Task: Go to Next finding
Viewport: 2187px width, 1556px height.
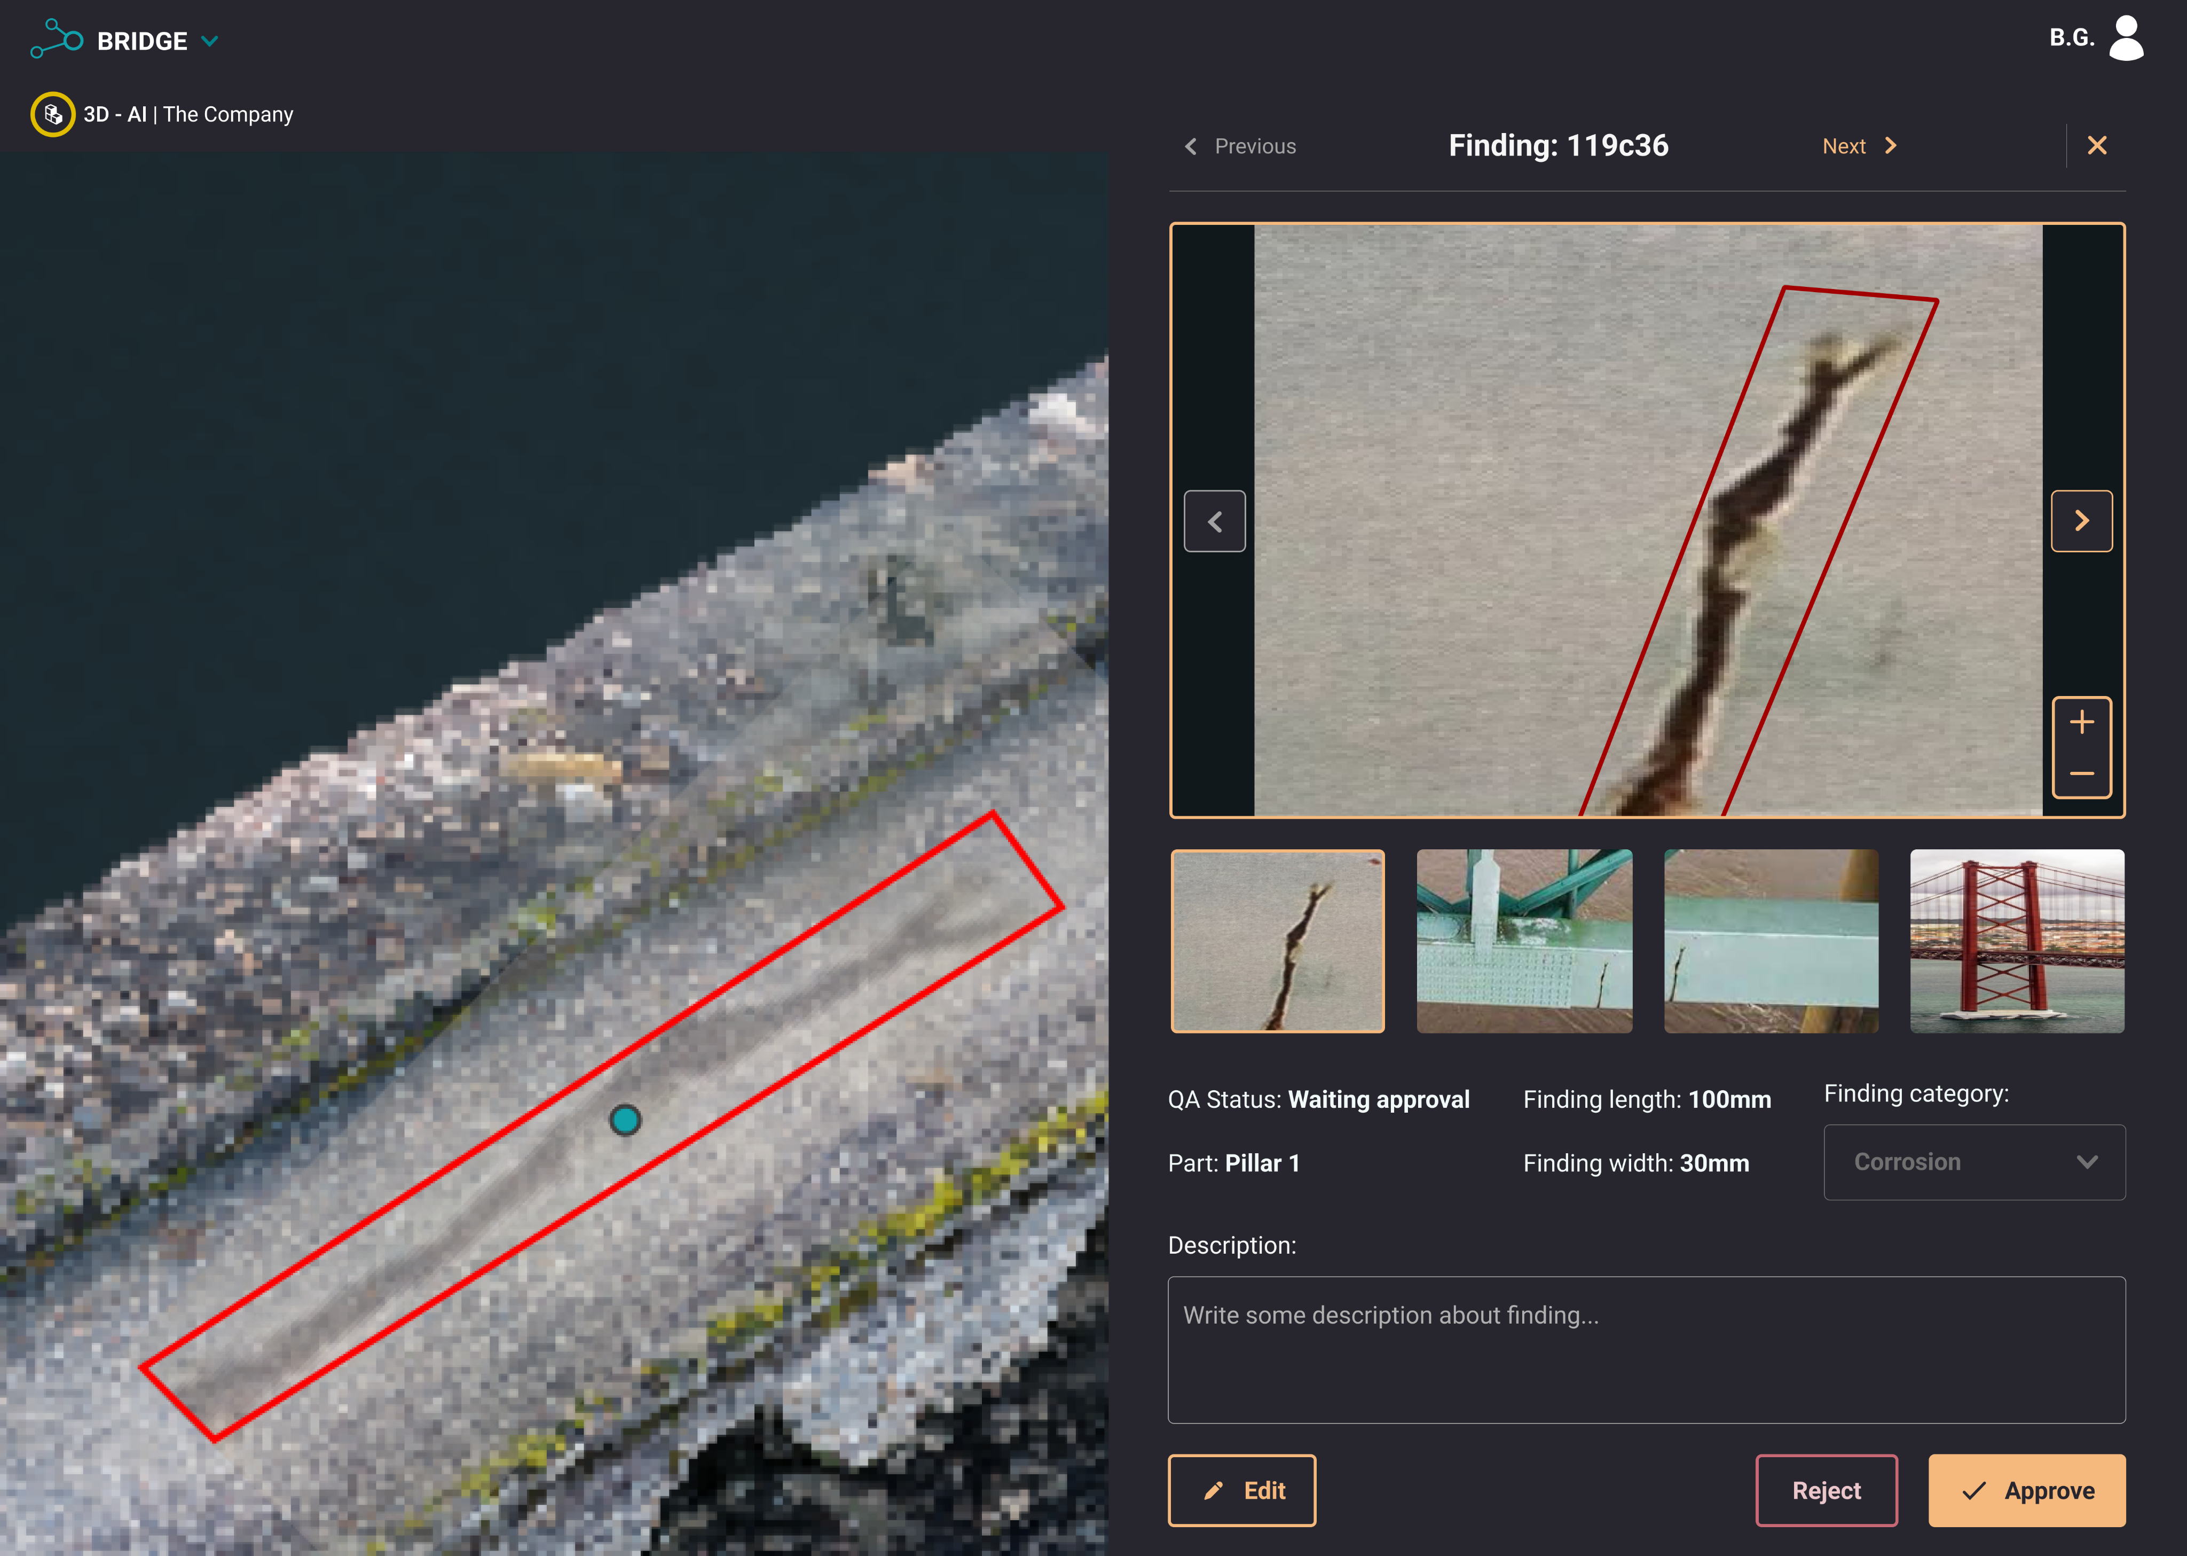Action: (x=1858, y=146)
